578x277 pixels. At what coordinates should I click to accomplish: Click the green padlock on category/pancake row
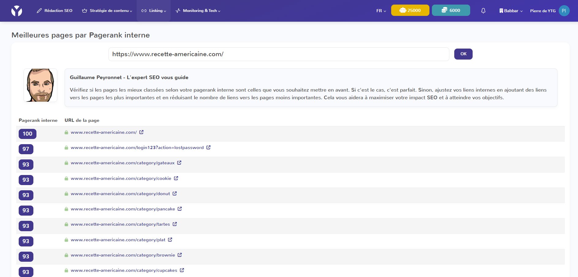pos(66,209)
